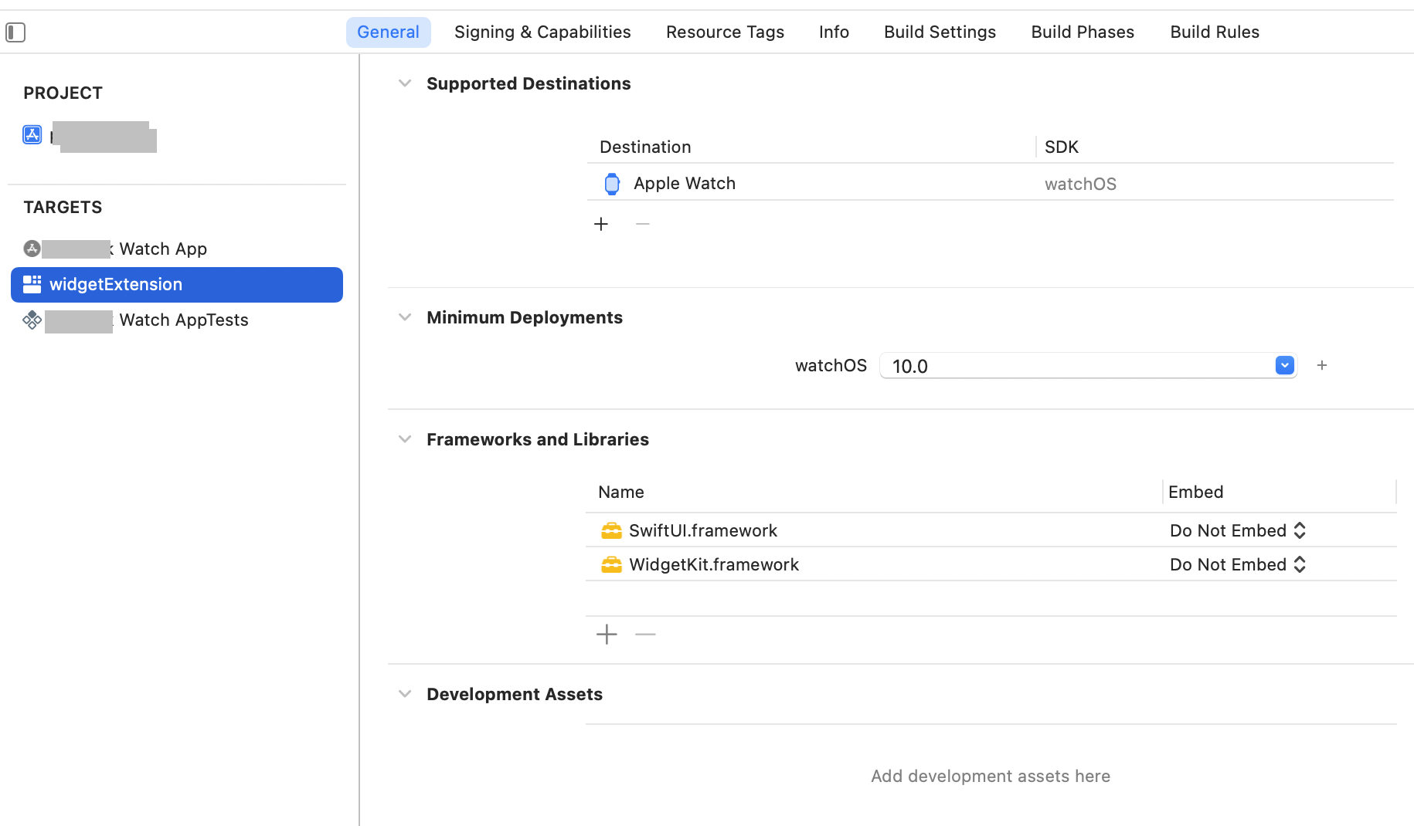The image size is (1414, 826).
Task: Open watchOS version dropdown
Action: (1284, 365)
